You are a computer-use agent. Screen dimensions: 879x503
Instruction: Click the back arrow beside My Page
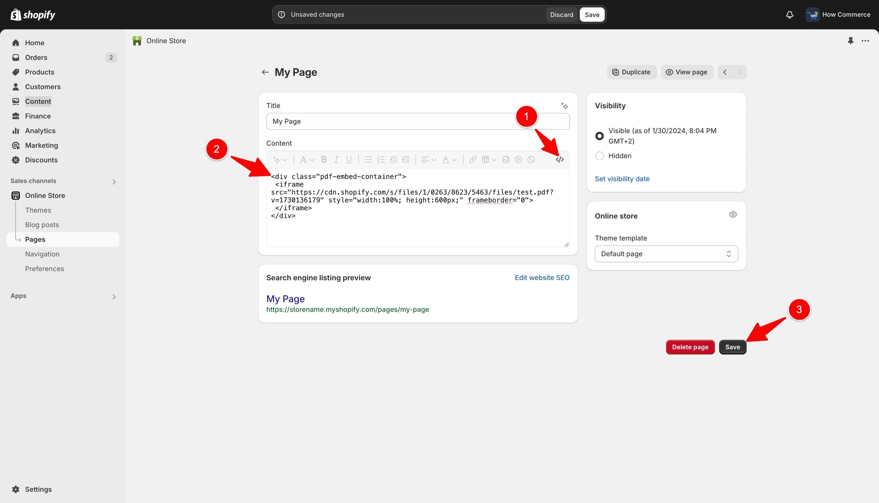(265, 72)
